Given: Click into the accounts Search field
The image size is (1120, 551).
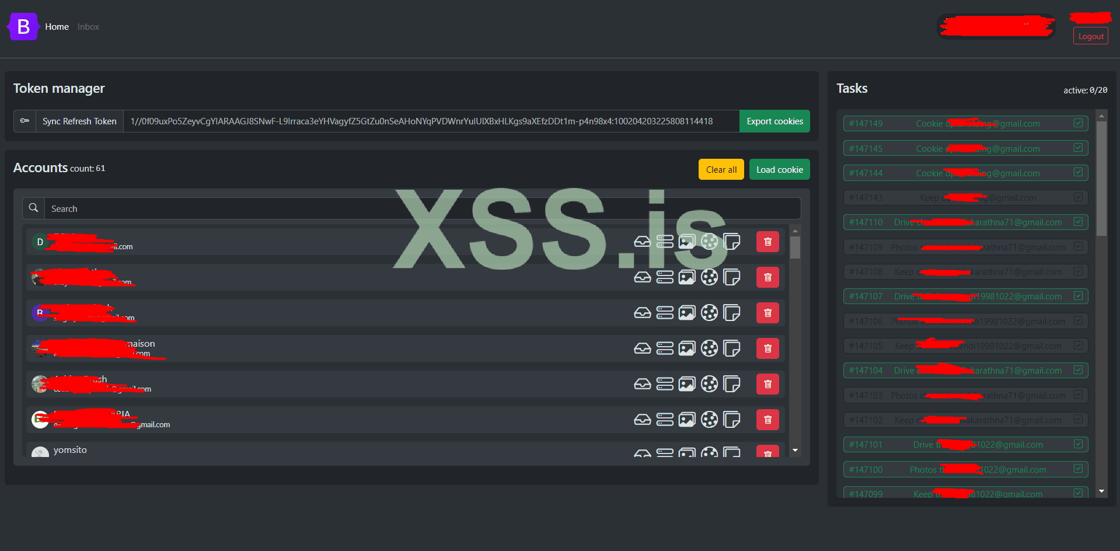Looking at the screenshot, I should point(423,208).
